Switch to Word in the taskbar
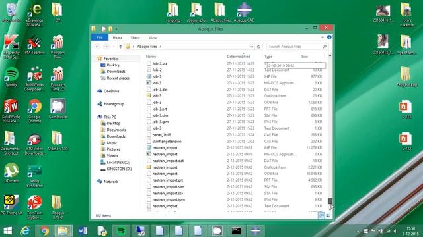 click(x=83, y=231)
